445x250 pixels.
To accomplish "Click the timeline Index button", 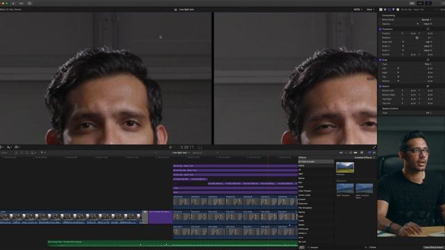I will point(4,153).
